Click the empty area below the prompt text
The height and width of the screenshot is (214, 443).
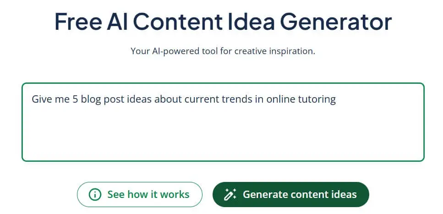[223, 135]
